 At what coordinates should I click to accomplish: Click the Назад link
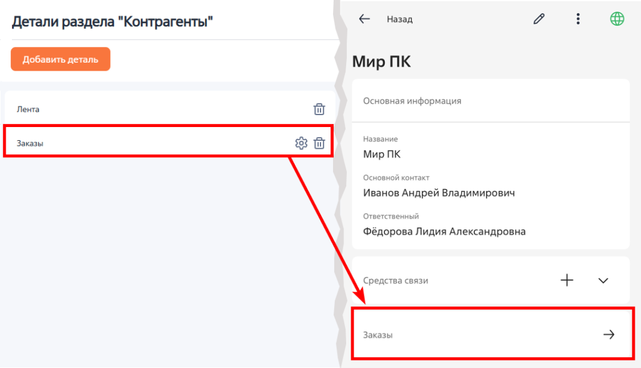tap(399, 19)
